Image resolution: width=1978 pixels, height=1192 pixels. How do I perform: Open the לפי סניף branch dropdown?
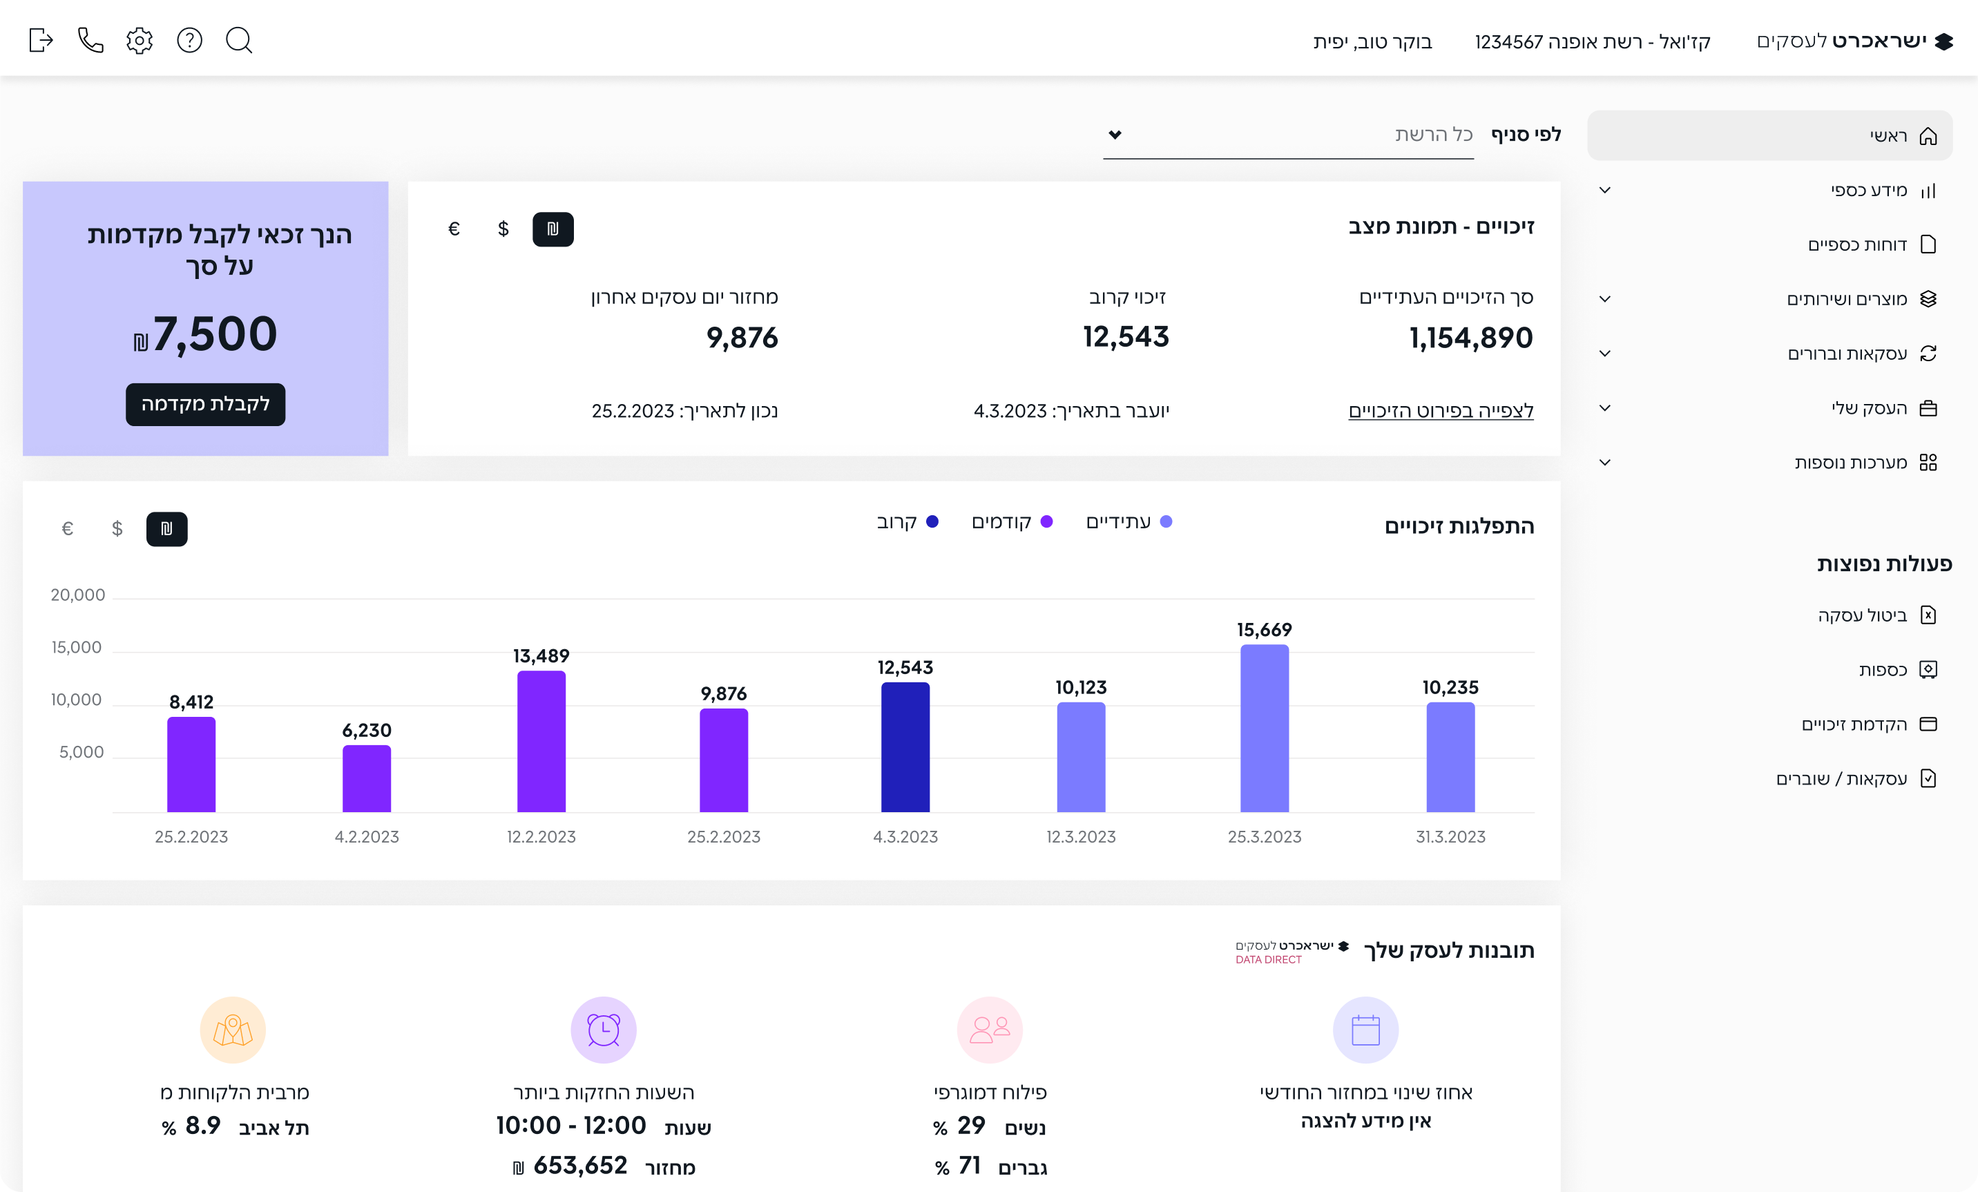coord(1289,135)
